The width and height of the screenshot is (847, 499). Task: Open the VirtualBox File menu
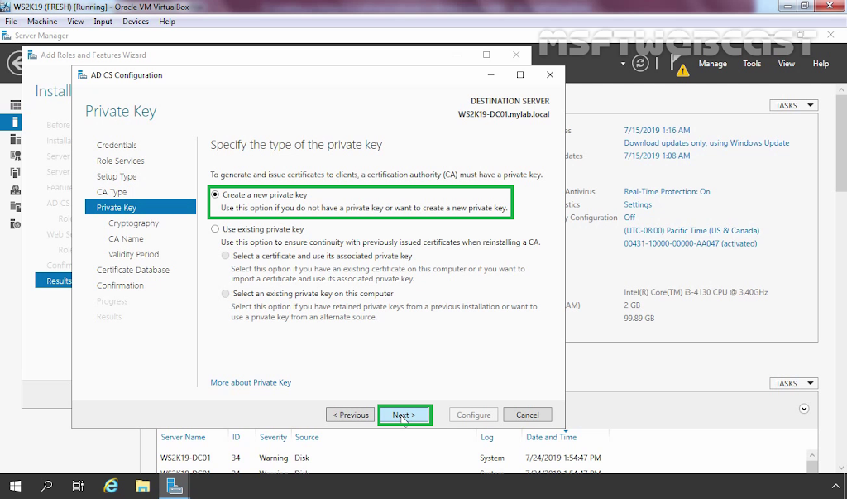pyautogui.click(x=11, y=21)
